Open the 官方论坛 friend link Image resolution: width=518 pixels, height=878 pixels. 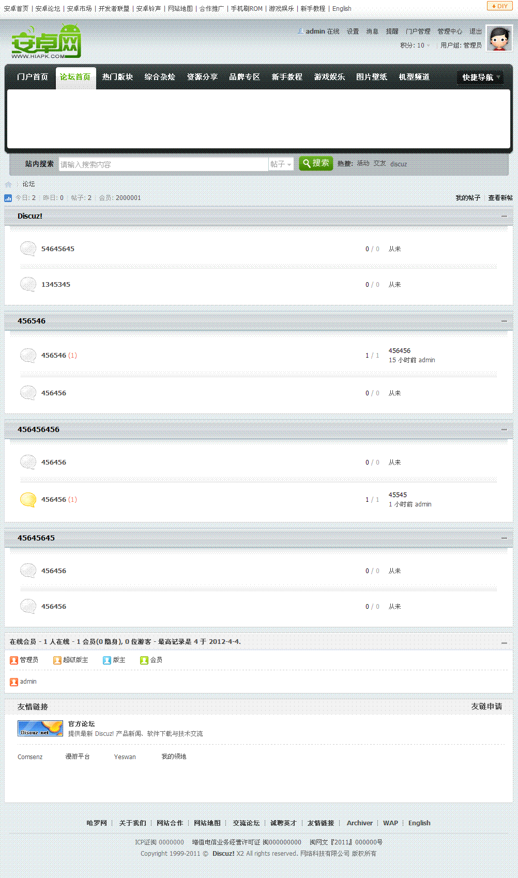(82, 724)
